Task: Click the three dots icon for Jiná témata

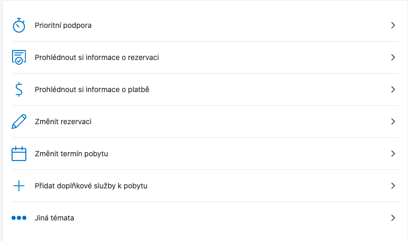Action: 19,218
